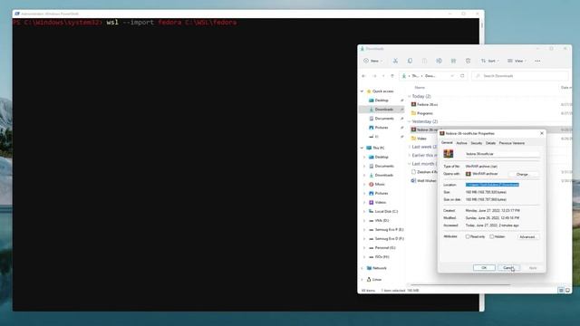580x326 pixels.
Task: Open the See more (three dots) menu
Action: [537, 61]
